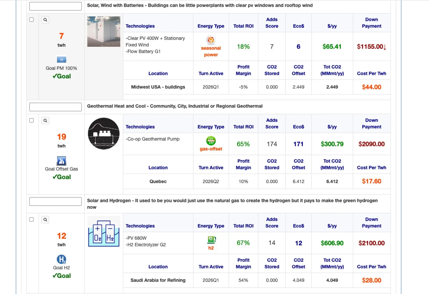Click the Saudi Arabia for Refining location
The image size is (429, 294).
click(x=158, y=280)
